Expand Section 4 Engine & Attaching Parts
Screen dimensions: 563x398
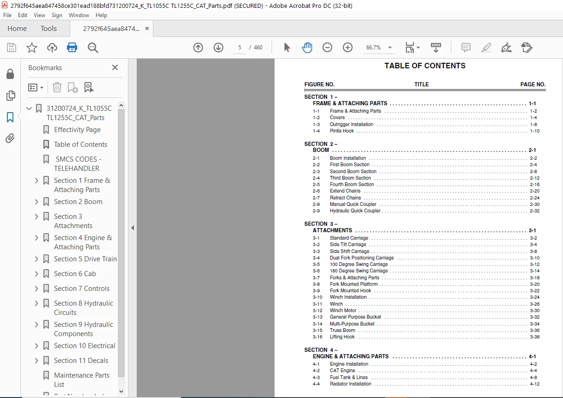pyautogui.click(x=36, y=238)
